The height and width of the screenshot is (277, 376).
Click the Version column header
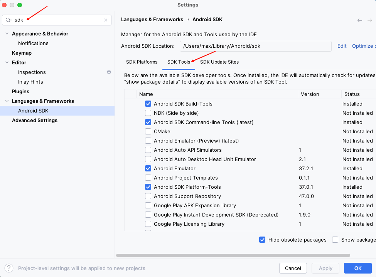319,94
